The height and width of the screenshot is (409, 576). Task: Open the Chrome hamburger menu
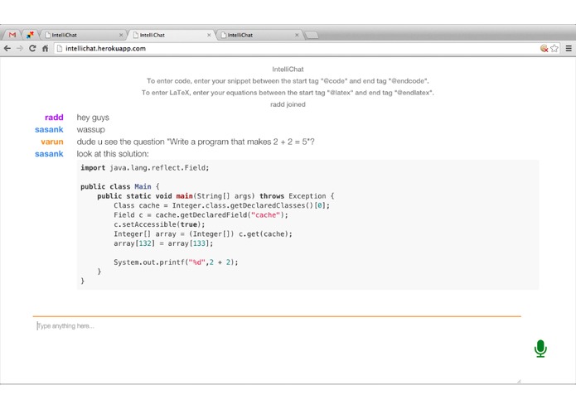[x=569, y=48]
